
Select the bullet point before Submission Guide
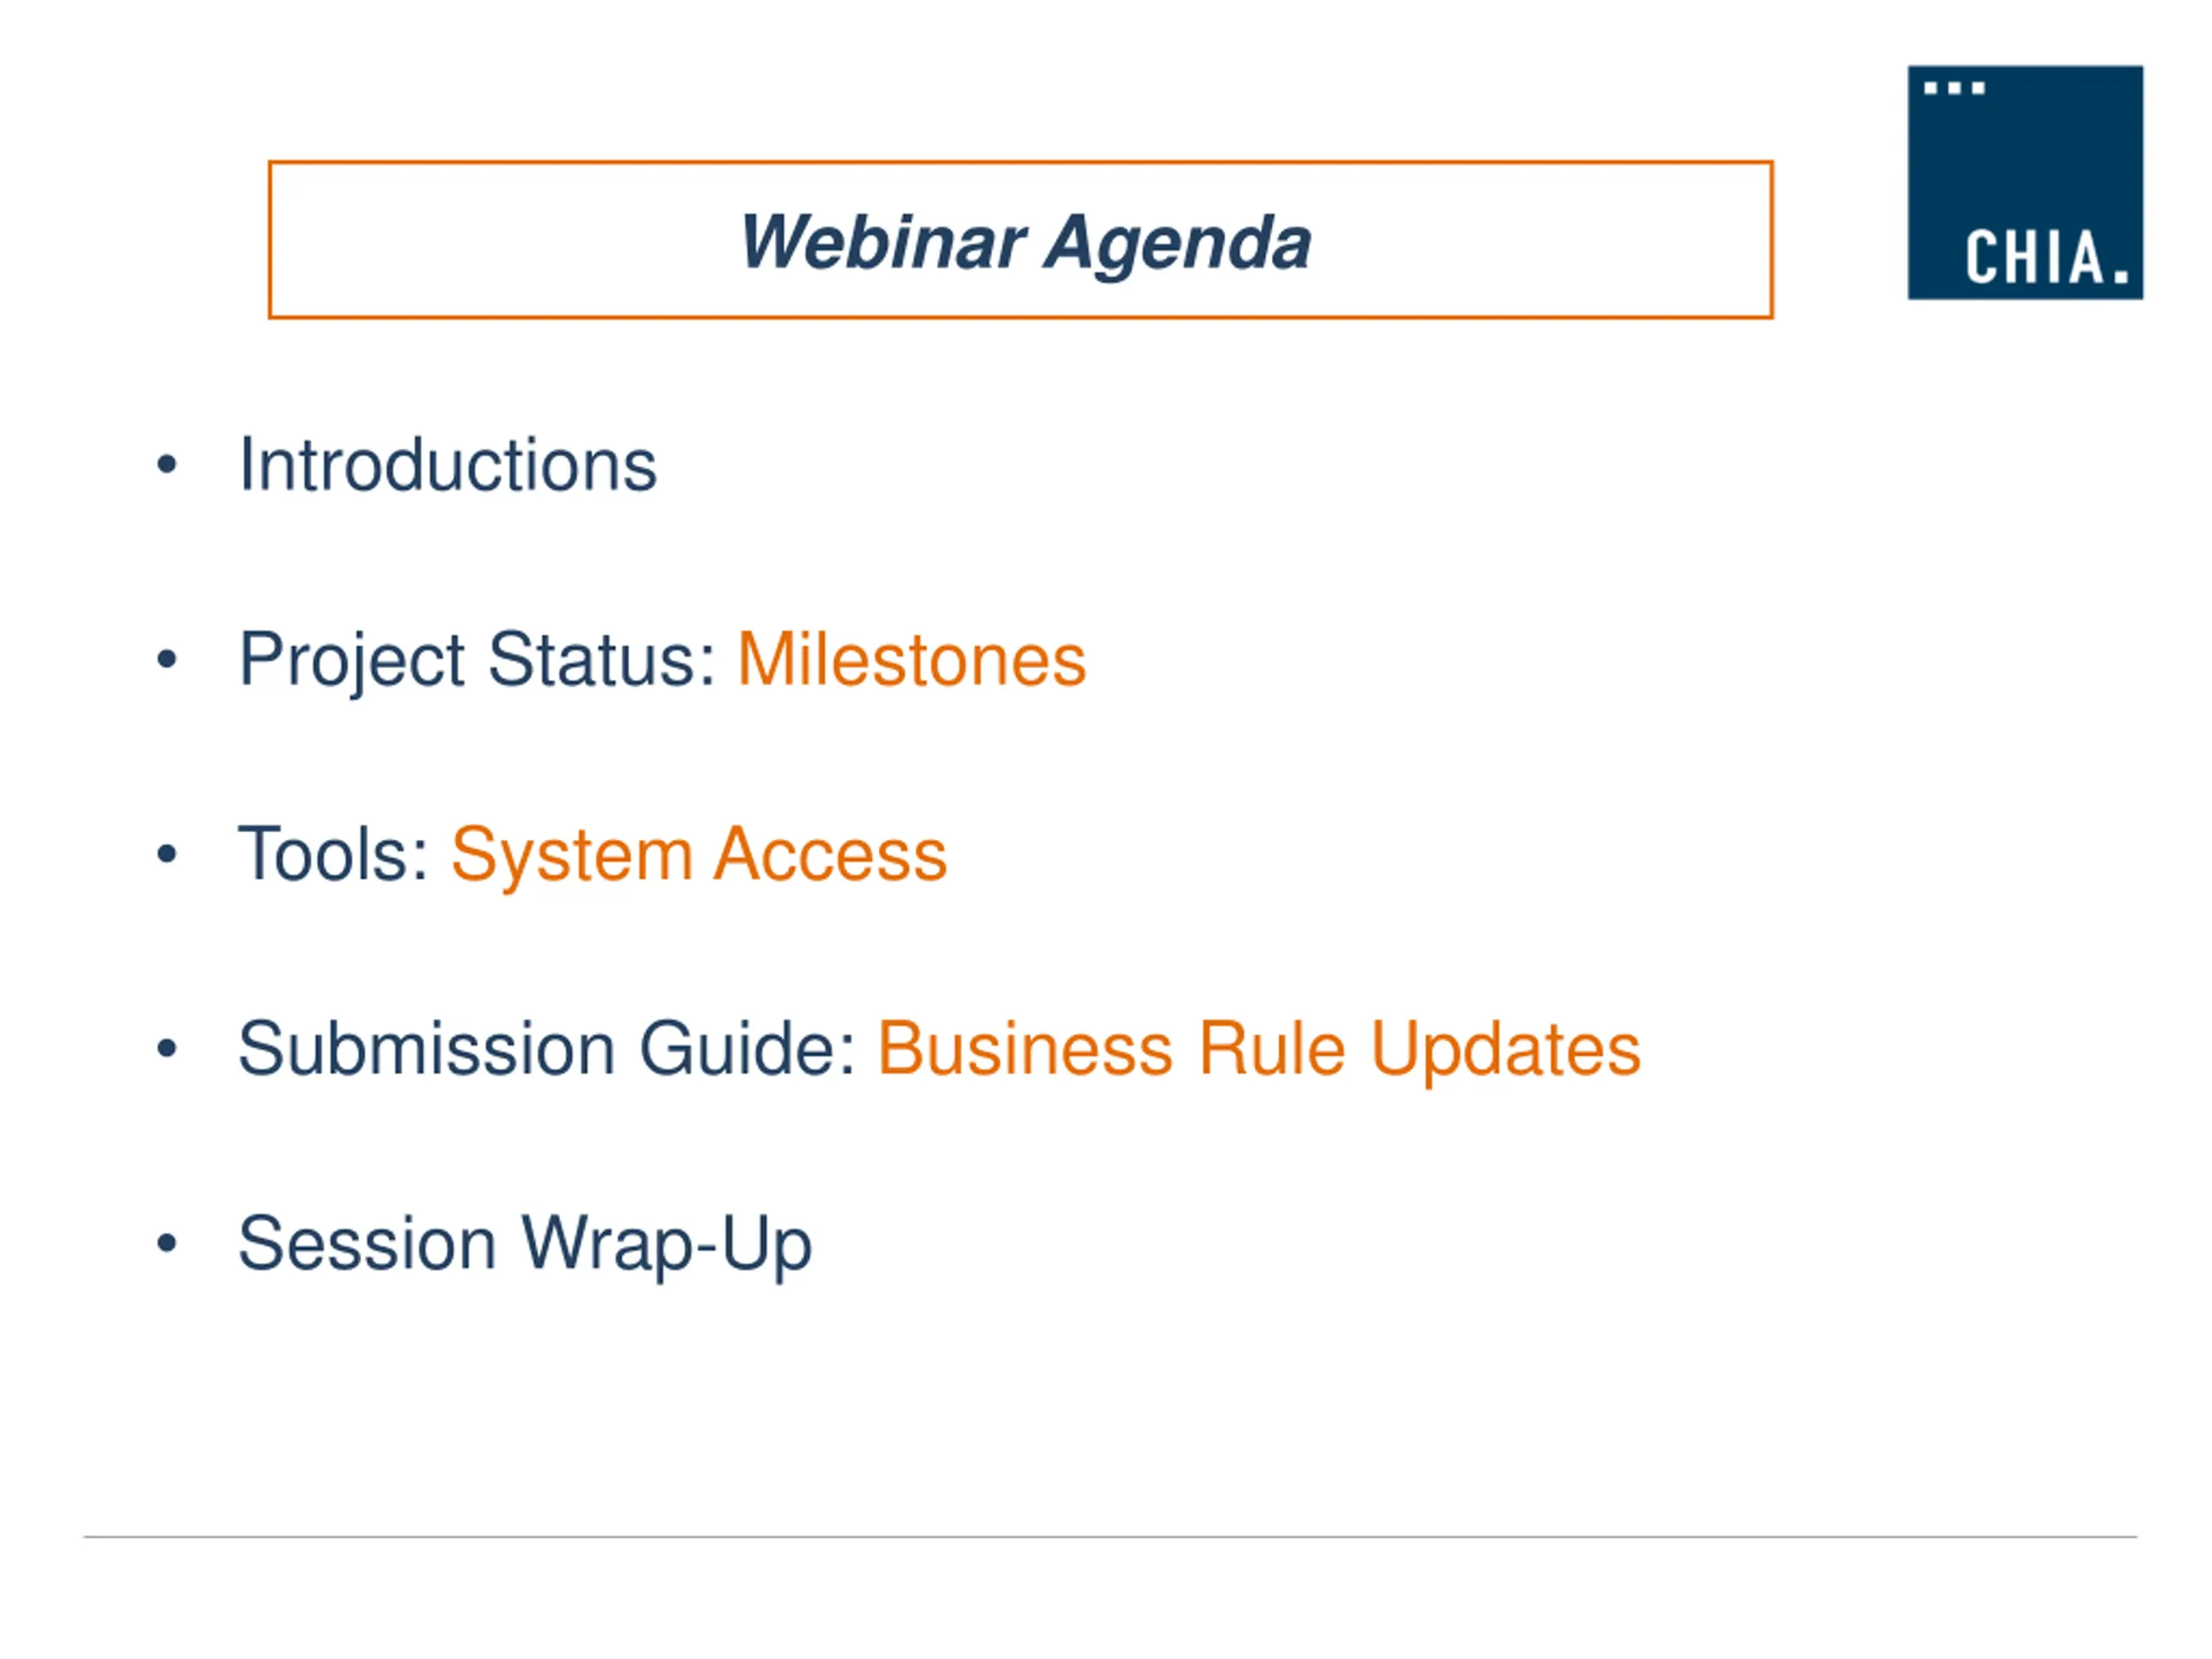tap(167, 1048)
